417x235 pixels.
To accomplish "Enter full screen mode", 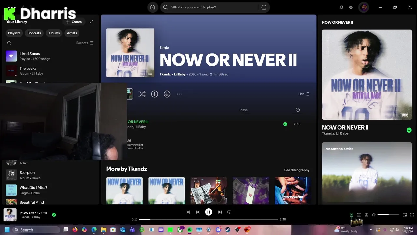I will click(412, 215).
